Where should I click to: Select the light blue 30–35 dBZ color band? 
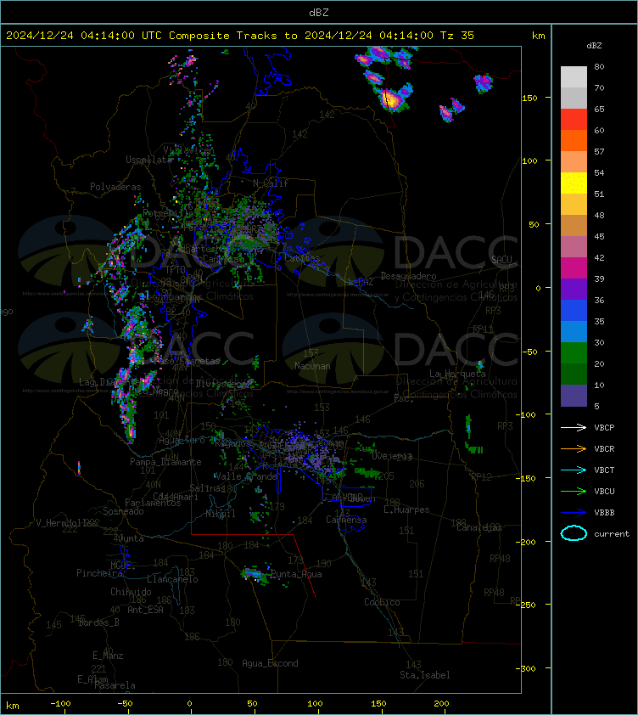click(574, 331)
